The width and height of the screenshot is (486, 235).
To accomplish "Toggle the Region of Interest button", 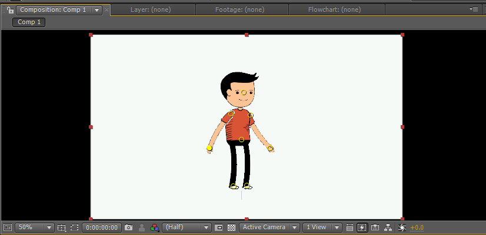I will click(x=219, y=228).
